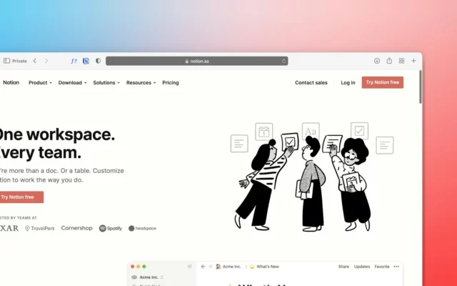The width and height of the screenshot is (457, 286).
Task: Show downloads with the download icon
Action: (377, 61)
